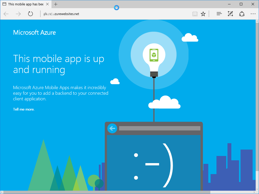Maximize the Edge browser window
The image size is (259, 194).
241,4
